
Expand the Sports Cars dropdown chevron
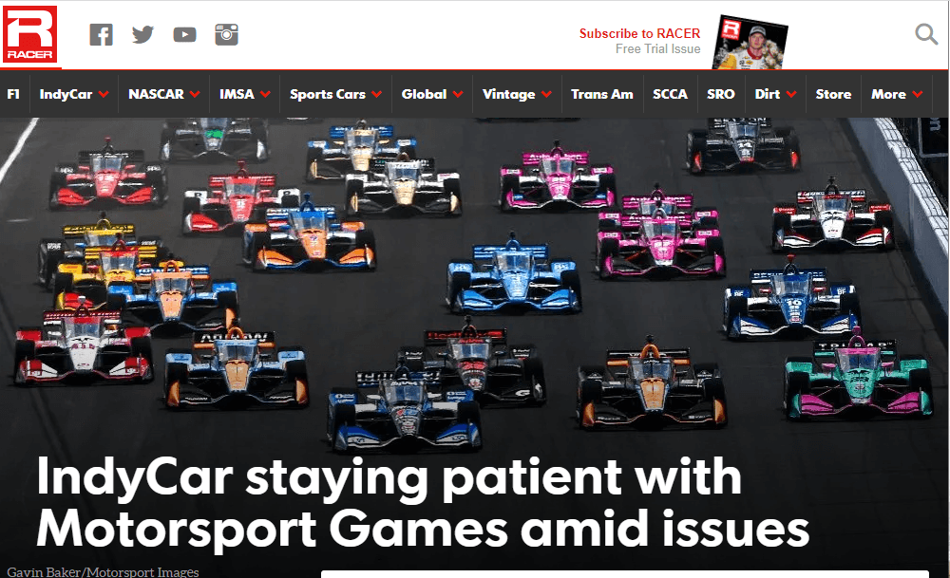[x=377, y=94]
